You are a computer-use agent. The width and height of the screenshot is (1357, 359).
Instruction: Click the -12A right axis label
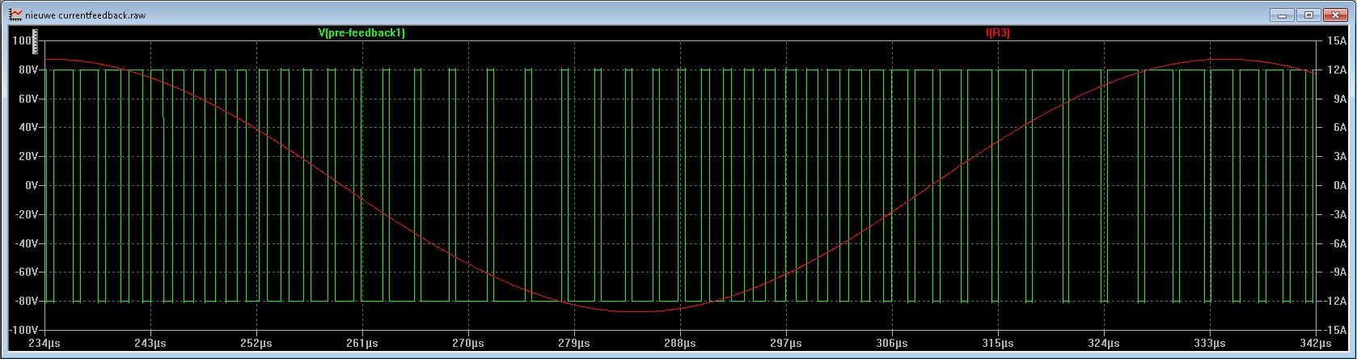[1336, 302]
